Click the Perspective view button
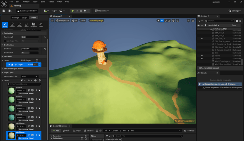 63,21
